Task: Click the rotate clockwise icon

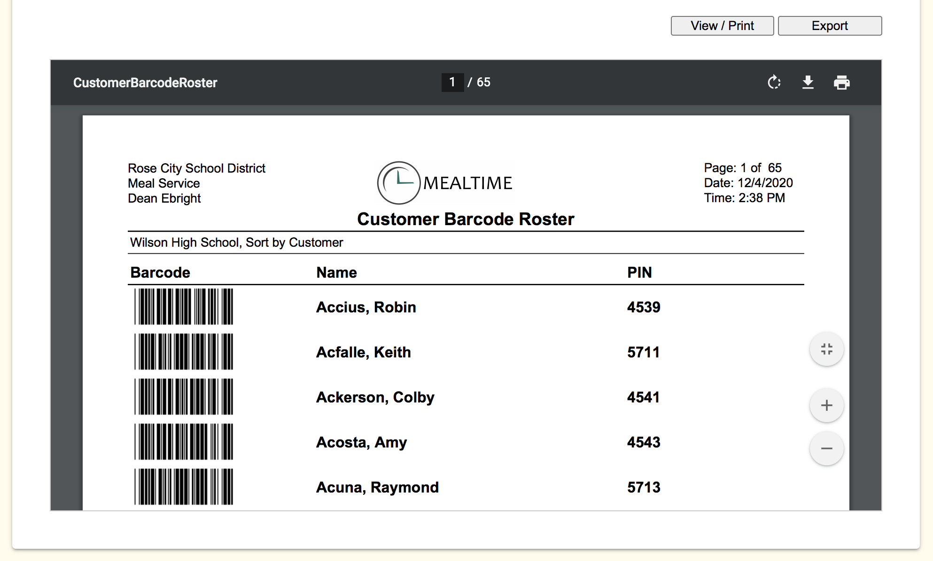Action: 774,83
